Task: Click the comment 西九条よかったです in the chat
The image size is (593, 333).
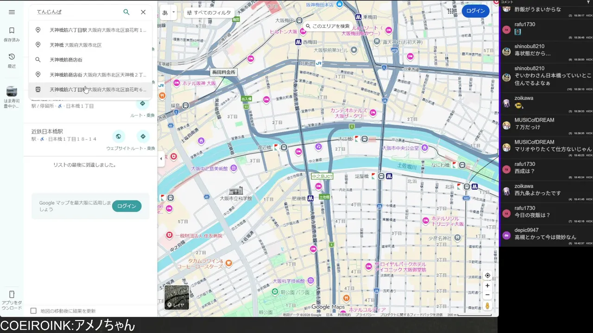Action: point(538,193)
